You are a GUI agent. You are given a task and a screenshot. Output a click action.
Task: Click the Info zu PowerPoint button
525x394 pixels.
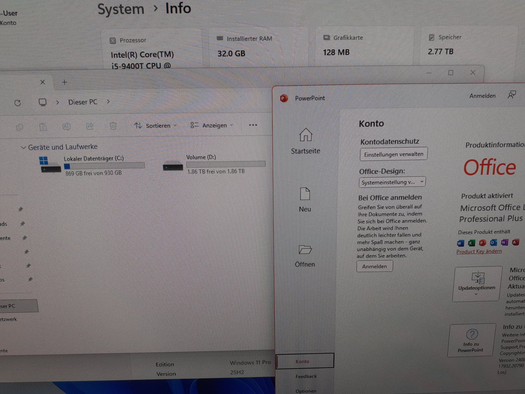471,340
